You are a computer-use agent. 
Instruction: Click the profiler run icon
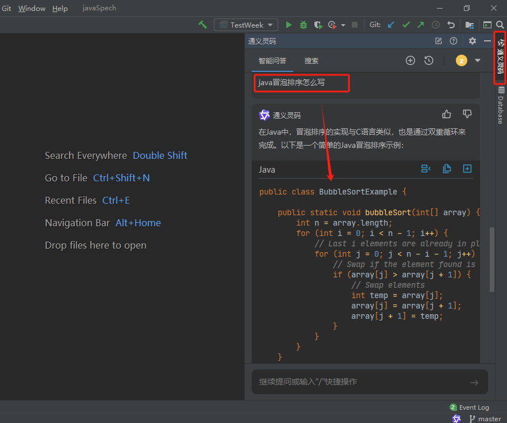tap(332, 25)
